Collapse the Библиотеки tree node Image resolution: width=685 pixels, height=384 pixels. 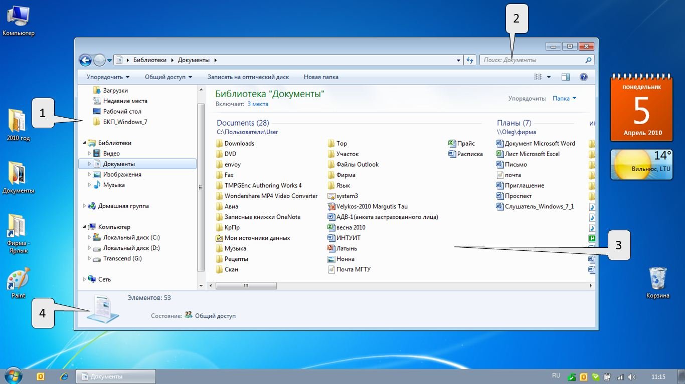coord(84,143)
